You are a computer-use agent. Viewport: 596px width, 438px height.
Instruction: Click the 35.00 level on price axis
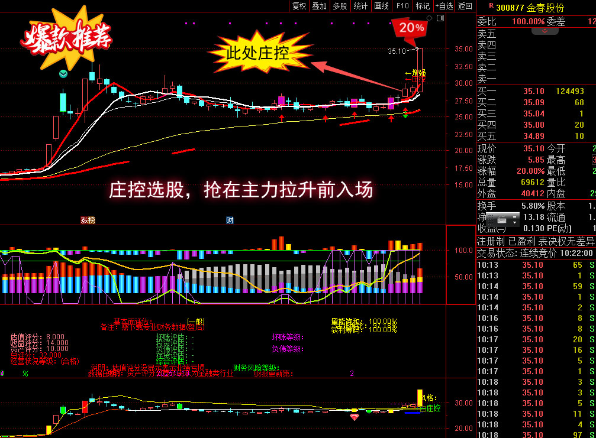click(x=463, y=49)
